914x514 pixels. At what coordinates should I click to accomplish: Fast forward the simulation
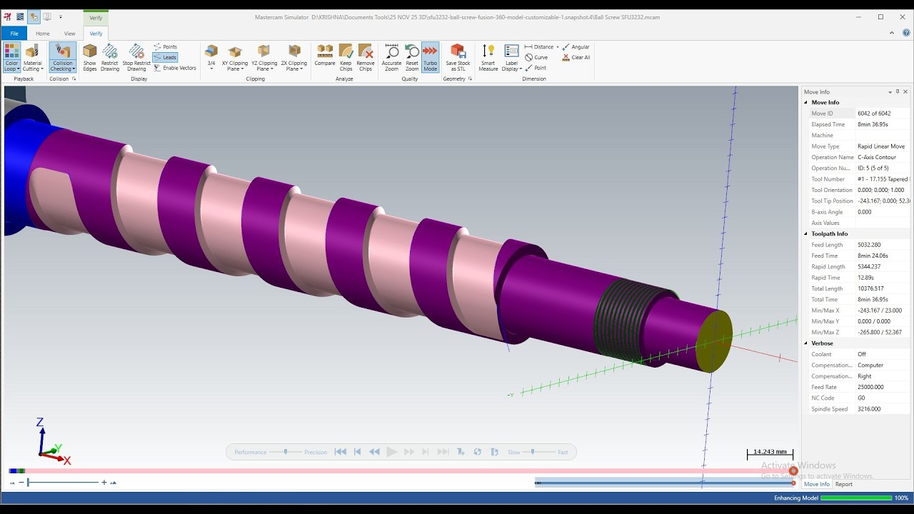point(409,452)
